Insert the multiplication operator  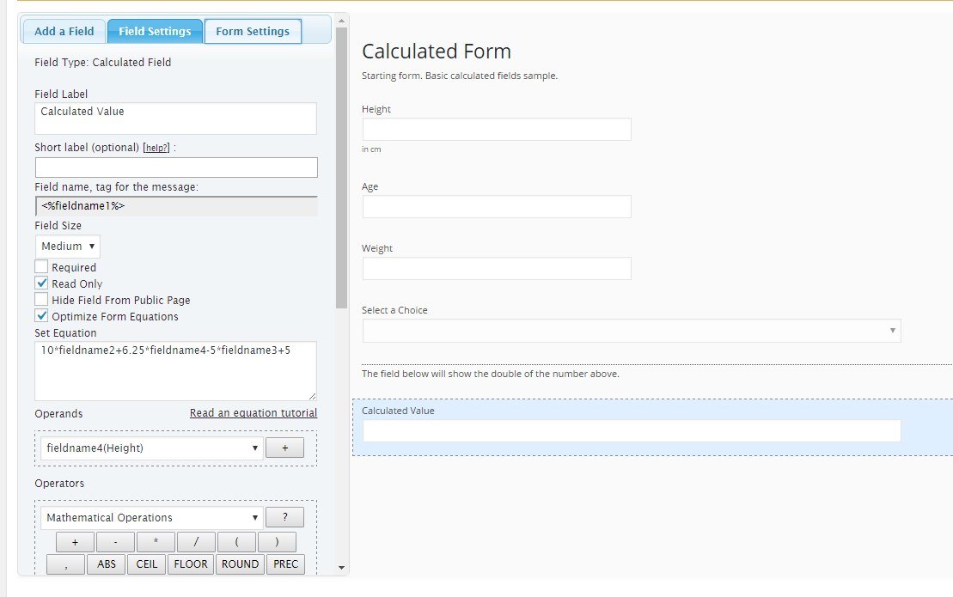coord(156,542)
